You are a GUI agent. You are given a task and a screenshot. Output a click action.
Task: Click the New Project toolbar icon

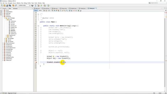pos(4,5)
